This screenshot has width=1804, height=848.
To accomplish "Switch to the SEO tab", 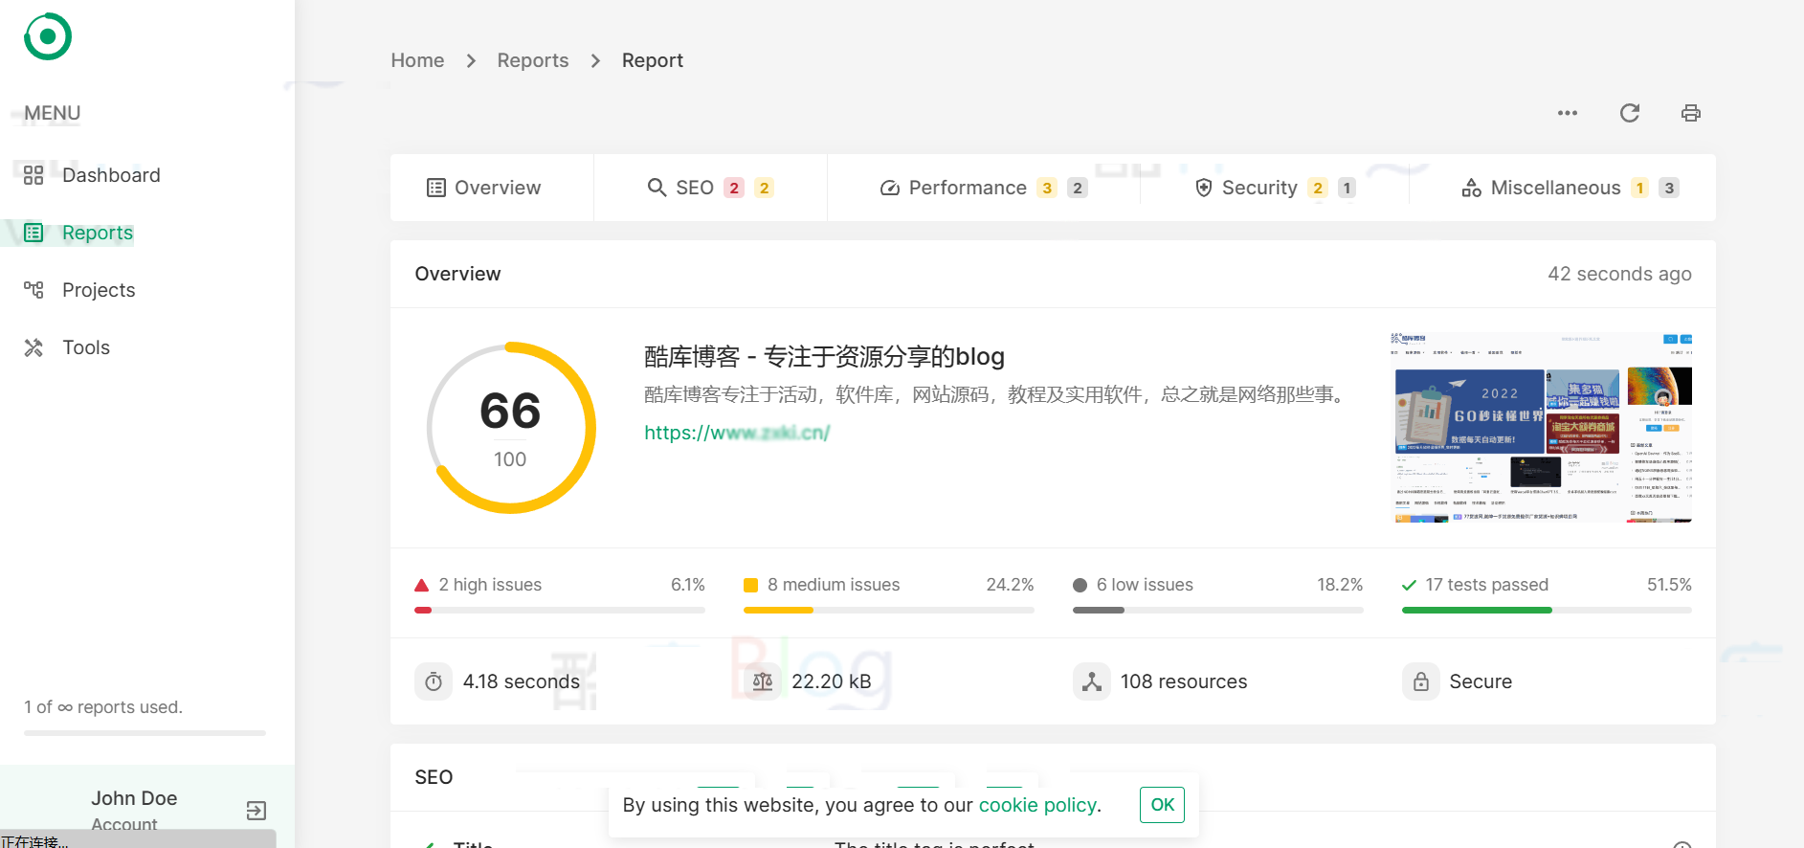I will (x=710, y=188).
